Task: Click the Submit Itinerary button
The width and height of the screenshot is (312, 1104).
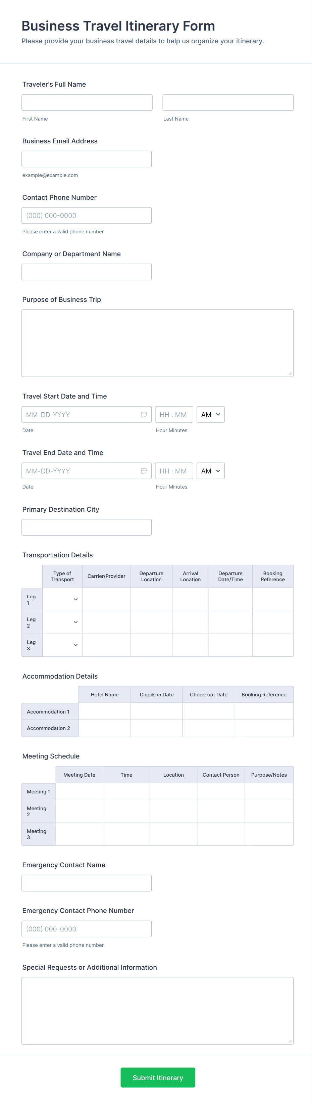Action: pyautogui.click(x=157, y=1077)
